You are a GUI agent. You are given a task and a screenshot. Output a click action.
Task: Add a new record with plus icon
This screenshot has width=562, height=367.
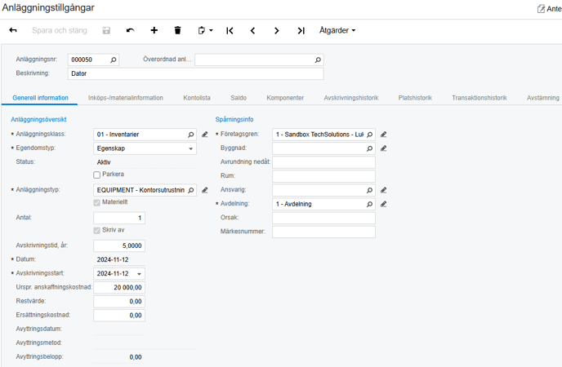(x=154, y=31)
